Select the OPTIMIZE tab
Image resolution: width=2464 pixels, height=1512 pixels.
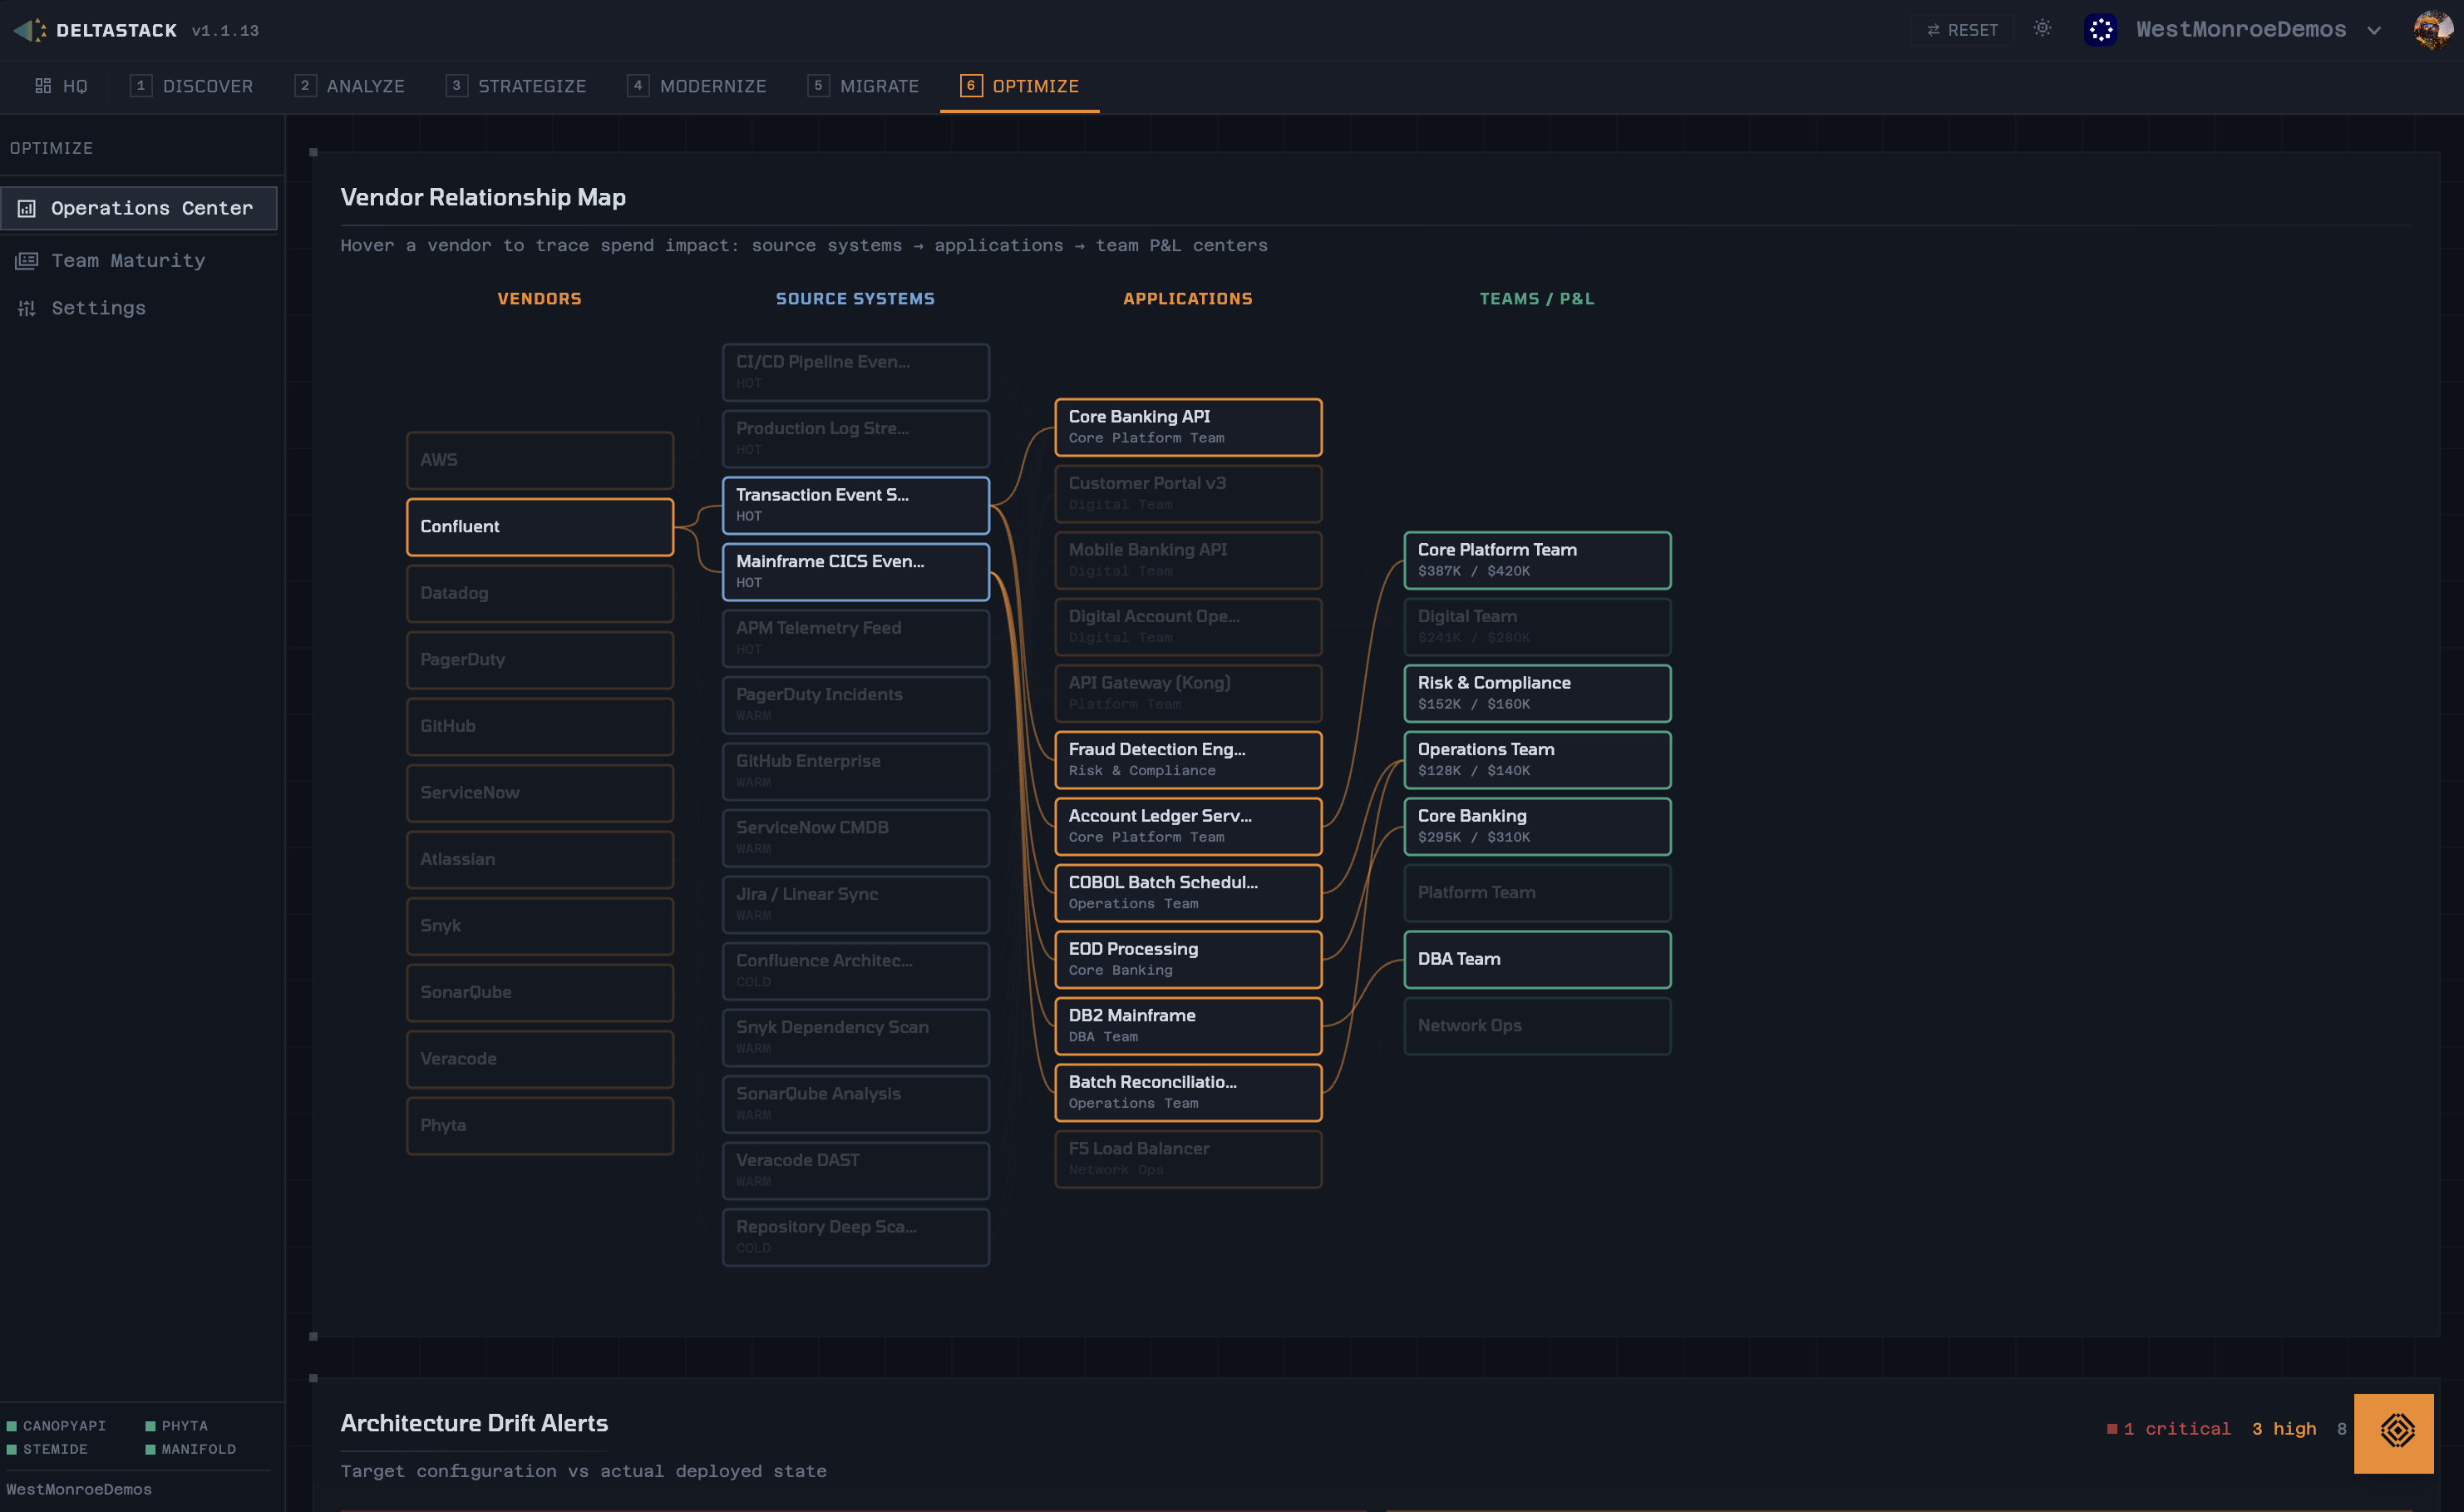1020,86
